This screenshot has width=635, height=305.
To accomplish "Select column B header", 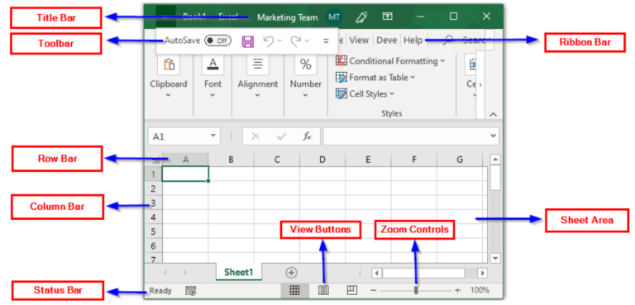I will [x=232, y=160].
